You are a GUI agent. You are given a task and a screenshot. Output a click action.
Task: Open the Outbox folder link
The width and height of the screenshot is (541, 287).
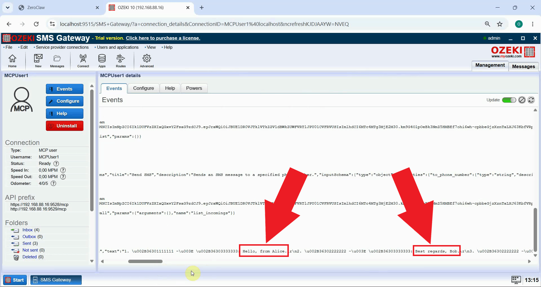[29, 237]
